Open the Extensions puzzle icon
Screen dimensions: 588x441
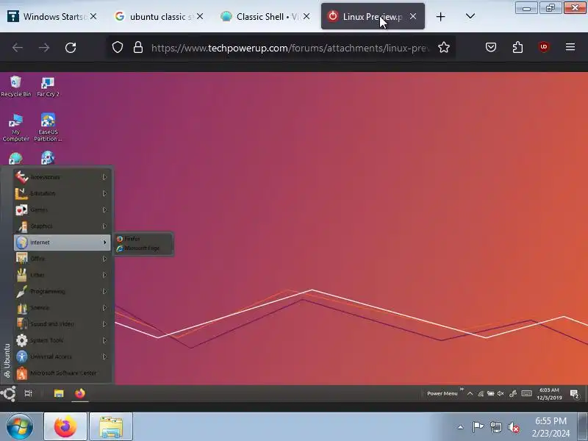pos(517,47)
